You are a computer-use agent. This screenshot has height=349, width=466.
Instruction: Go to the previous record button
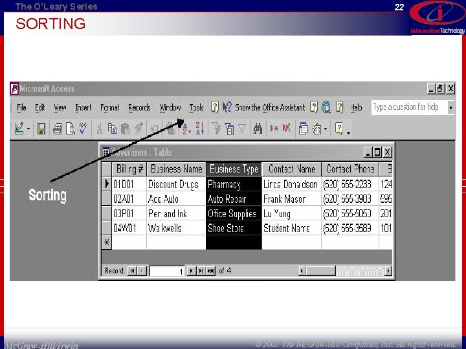click(x=142, y=271)
